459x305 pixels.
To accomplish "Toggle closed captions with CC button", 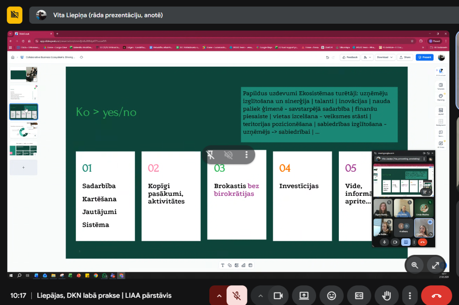I will point(359,296).
